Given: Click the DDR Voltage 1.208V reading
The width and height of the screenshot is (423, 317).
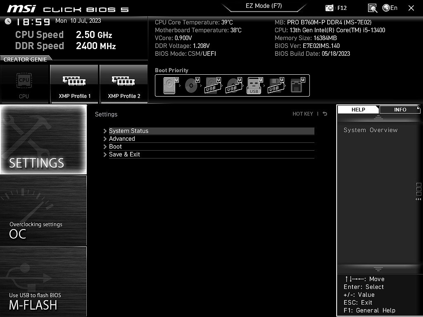Looking at the screenshot, I should point(182,46).
